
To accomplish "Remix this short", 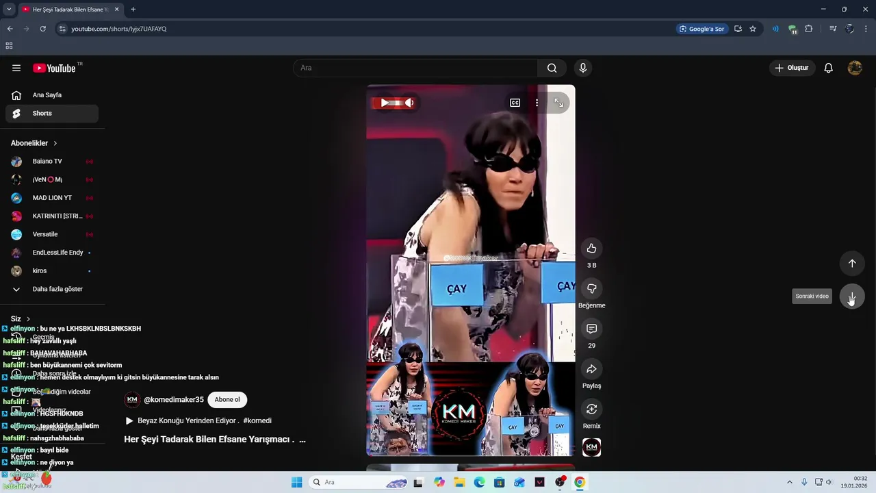I will (591, 409).
